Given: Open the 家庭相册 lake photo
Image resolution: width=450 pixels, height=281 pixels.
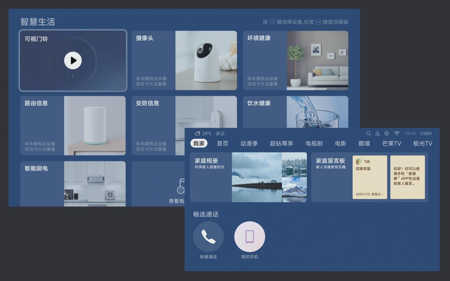Looking at the screenshot, I should click(x=256, y=177).
